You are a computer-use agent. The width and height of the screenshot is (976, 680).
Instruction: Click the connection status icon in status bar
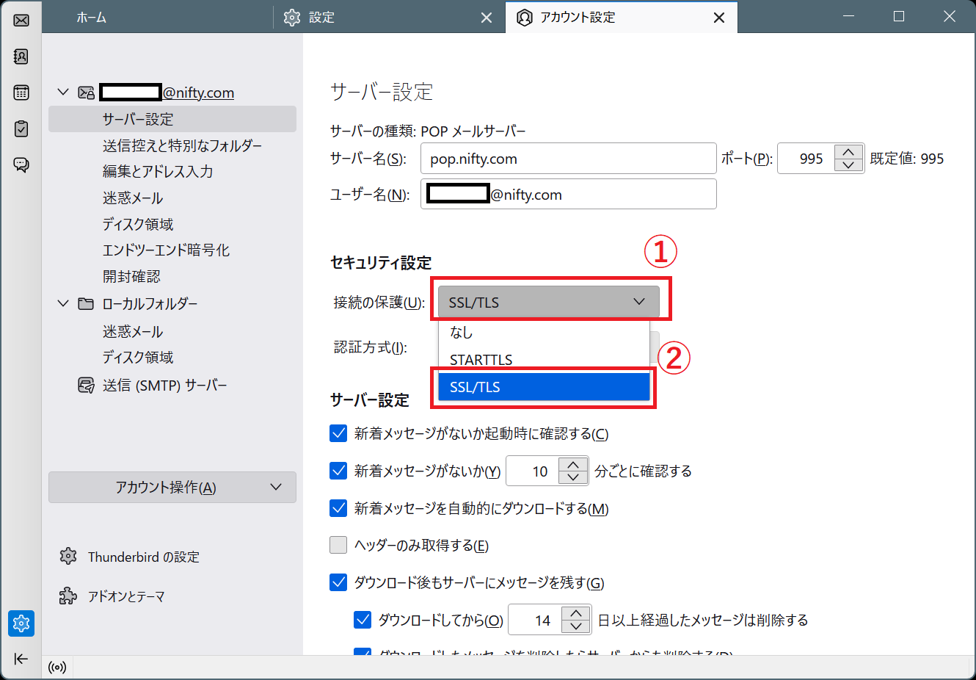(57, 668)
